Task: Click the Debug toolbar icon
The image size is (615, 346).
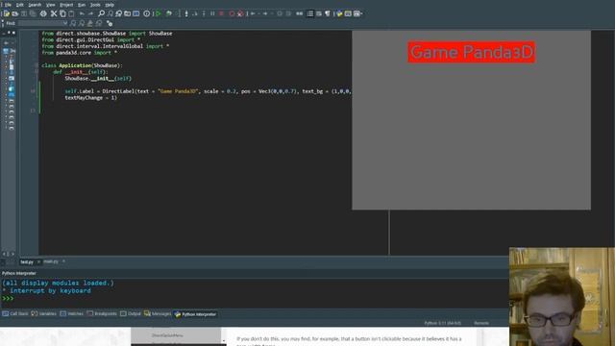Action: [x=169, y=13]
